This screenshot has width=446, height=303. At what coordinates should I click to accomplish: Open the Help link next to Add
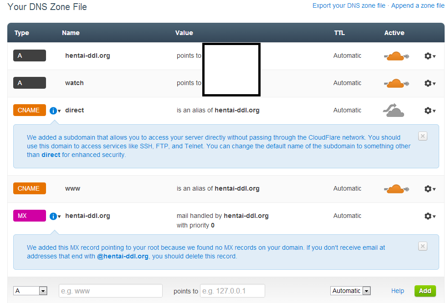pyautogui.click(x=397, y=291)
